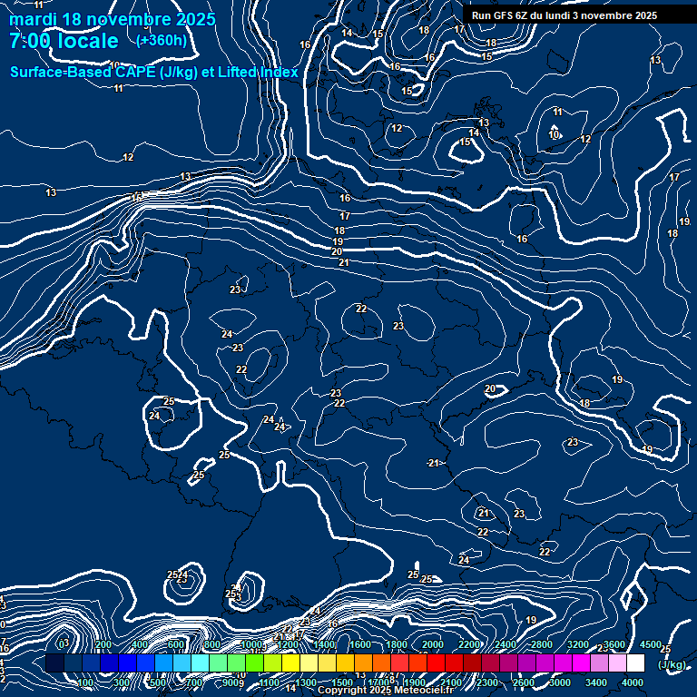Viewport: 697px width, 697px height.
Task: Click light blue swatch between 600 and 700
Action: 182,663
